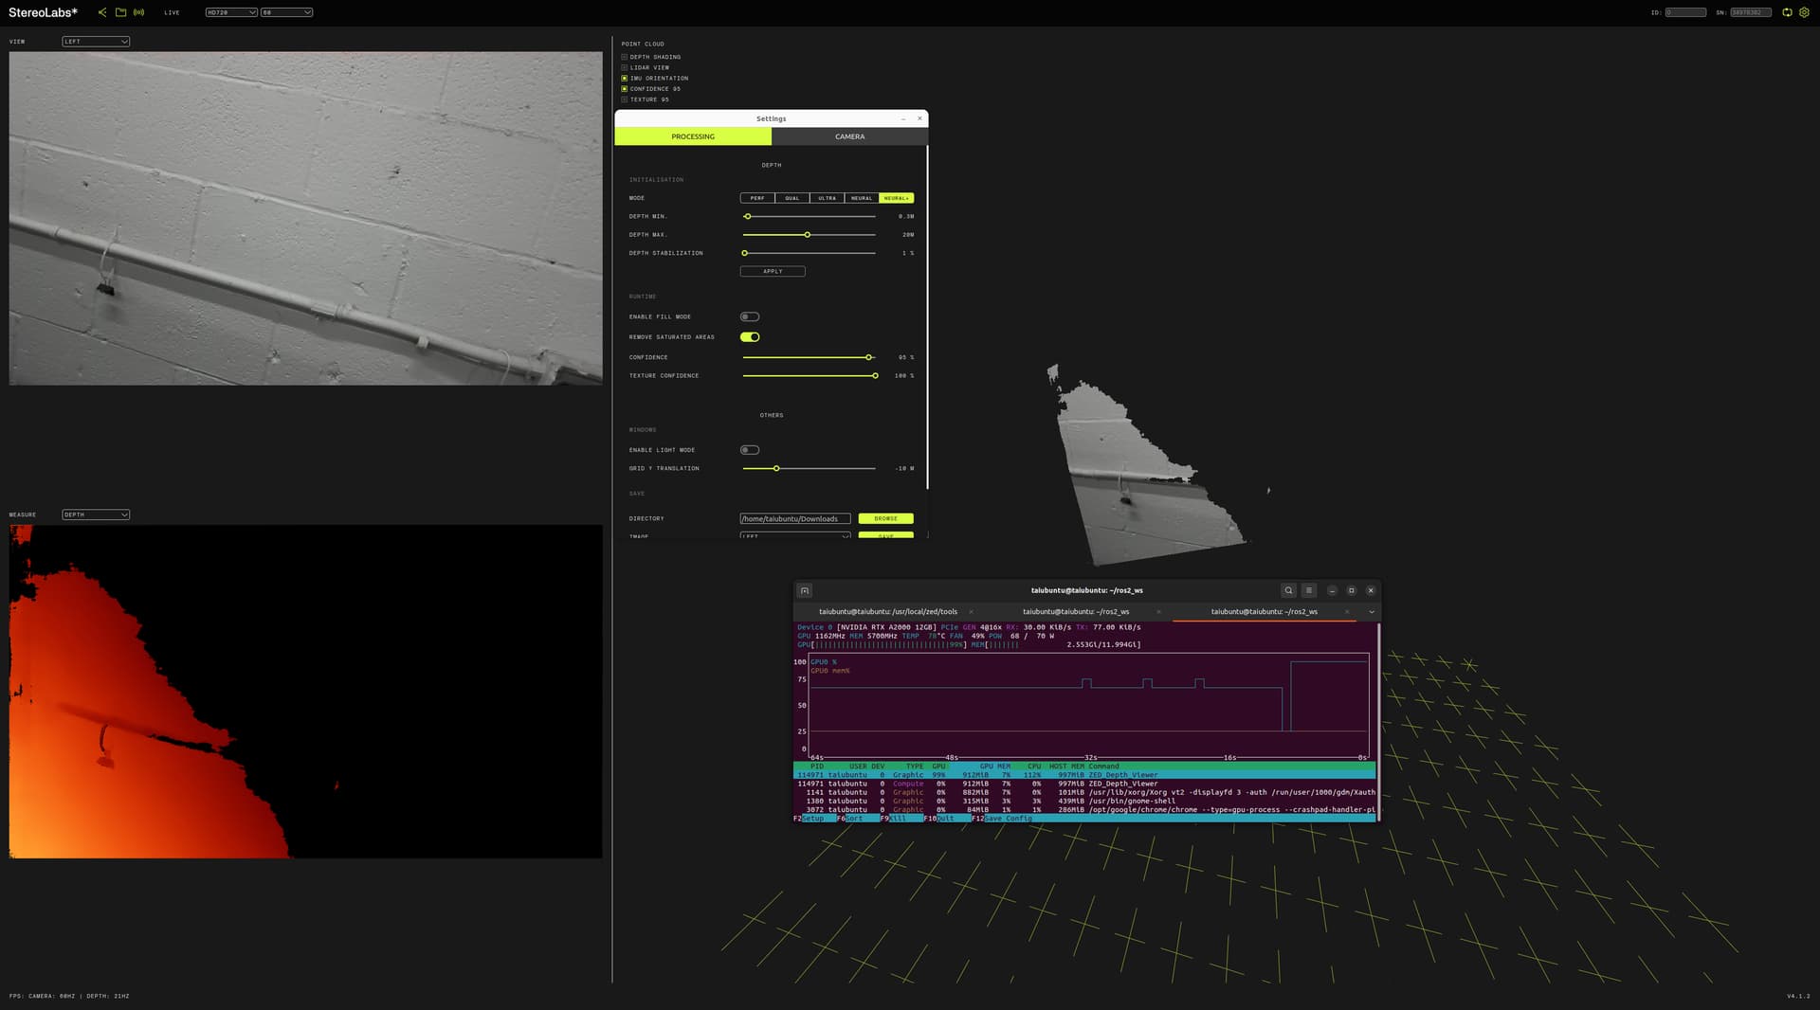
Task: Uncheck Confidence 95 checkbox
Action: tap(624, 89)
